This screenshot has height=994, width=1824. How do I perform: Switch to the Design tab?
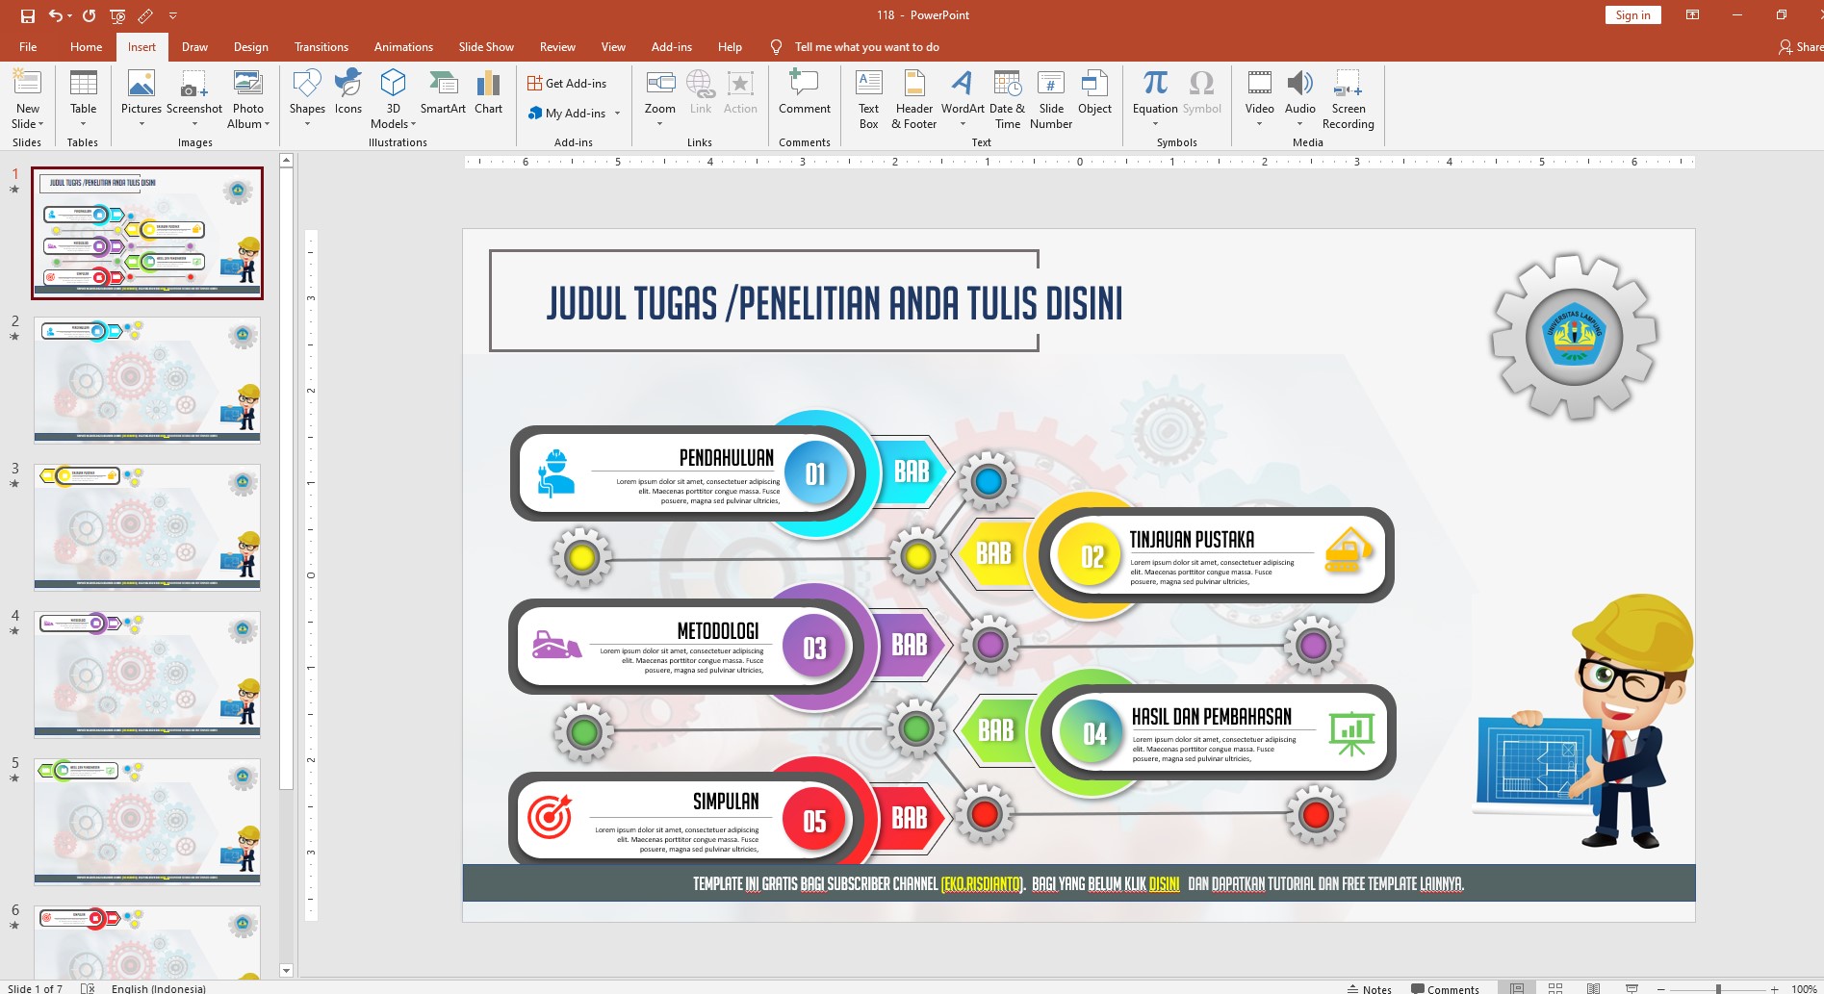pyautogui.click(x=250, y=47)
